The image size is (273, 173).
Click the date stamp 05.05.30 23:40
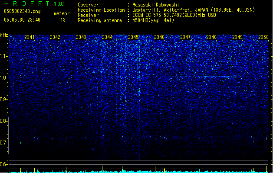click(22, 20)
